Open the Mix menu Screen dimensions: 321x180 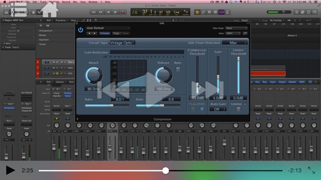75,2
